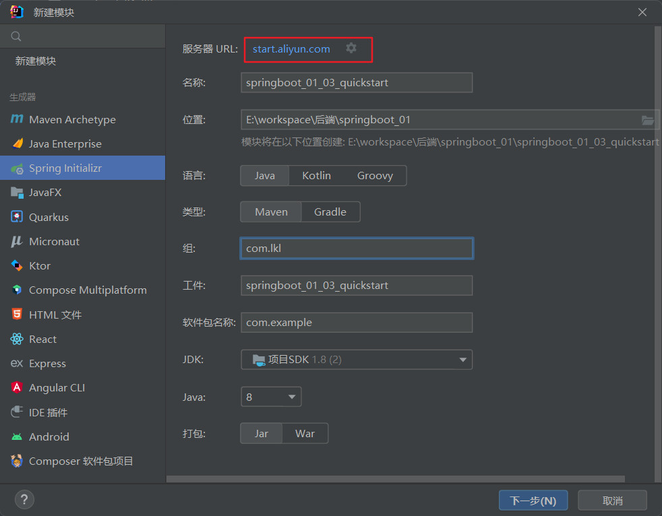Select Java Enterprise generator
The height and width of the screenshot is (516, 662).
pos(82,144)
